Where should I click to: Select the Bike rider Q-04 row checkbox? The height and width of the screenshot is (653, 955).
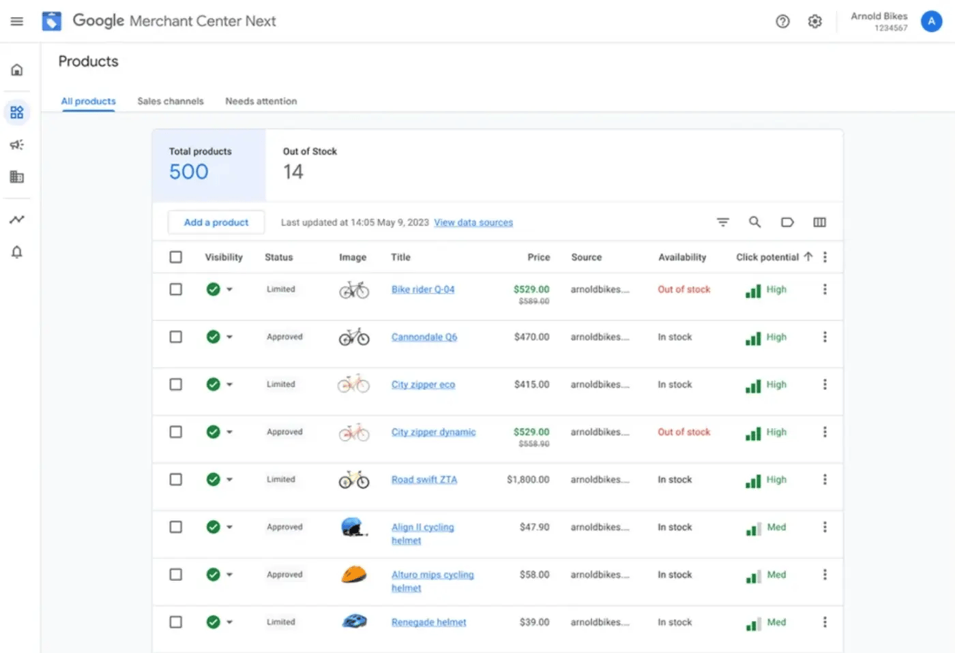(176, 289)
